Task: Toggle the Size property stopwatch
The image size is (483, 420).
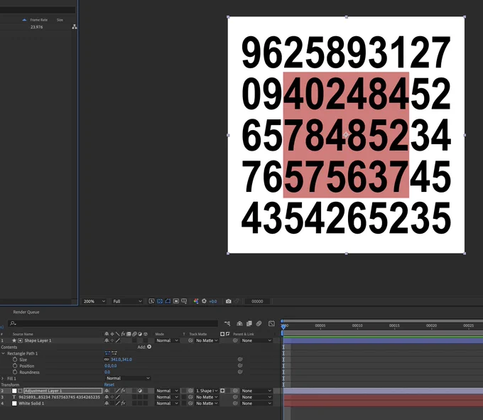Action: pos(15,360)
